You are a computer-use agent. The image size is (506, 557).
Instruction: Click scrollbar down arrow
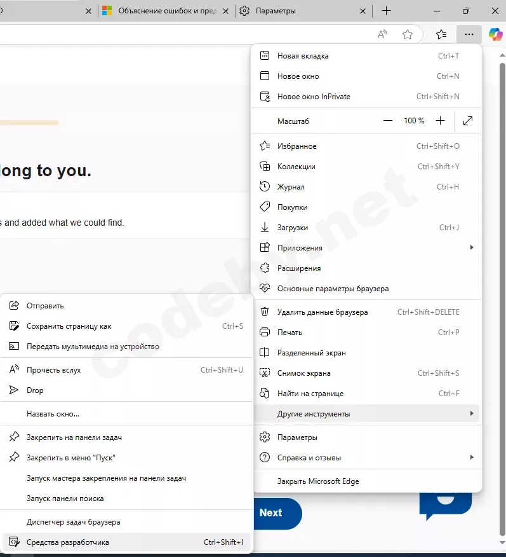click(502, 542)
